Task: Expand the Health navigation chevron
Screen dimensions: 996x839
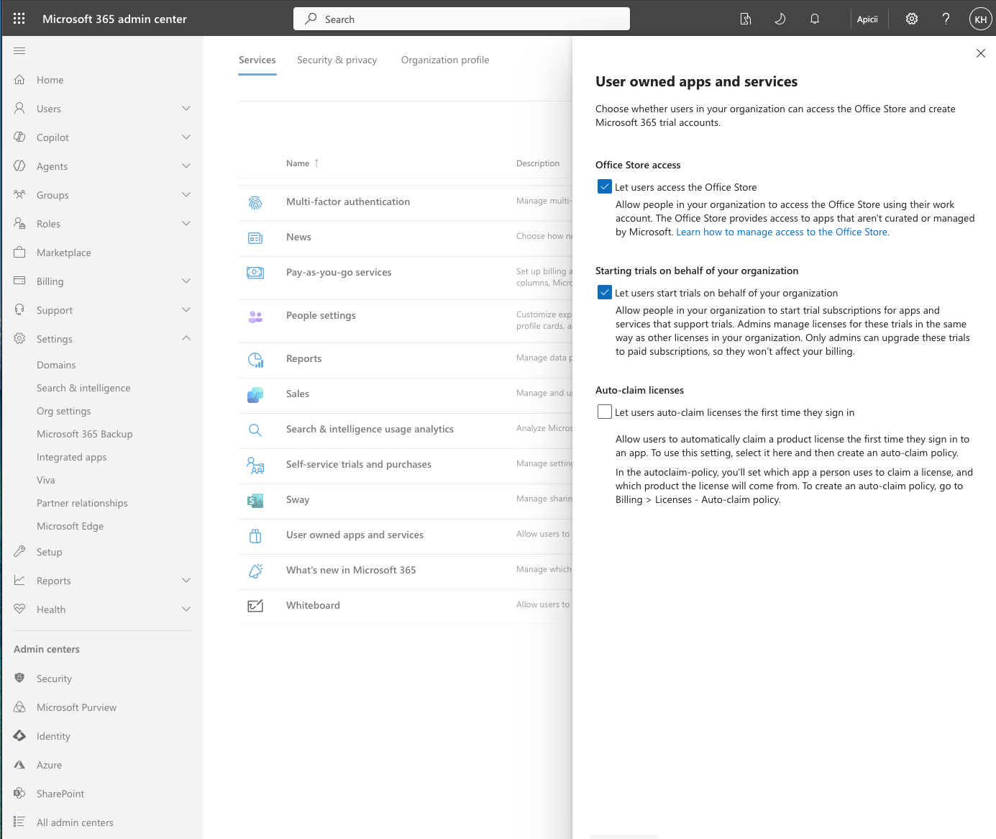Action: [x=186, y=609]
